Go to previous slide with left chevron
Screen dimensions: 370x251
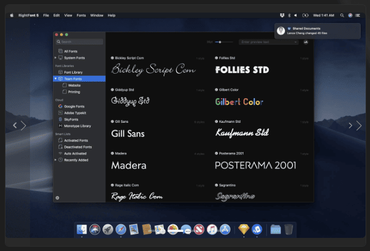tap(15, 125)
